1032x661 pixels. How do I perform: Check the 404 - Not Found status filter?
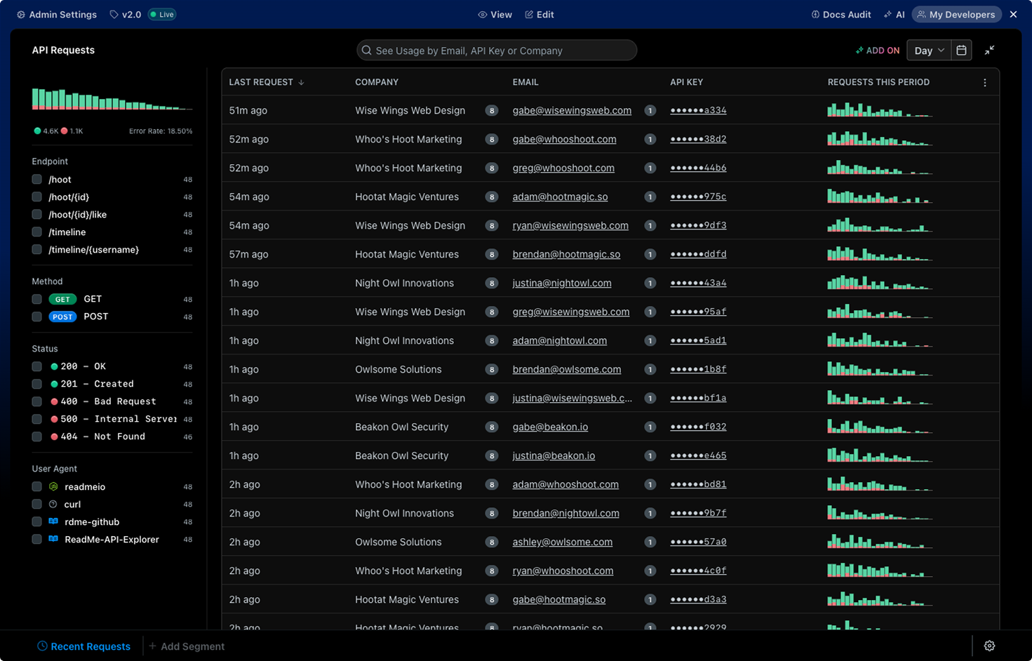[x=36, y=436]
